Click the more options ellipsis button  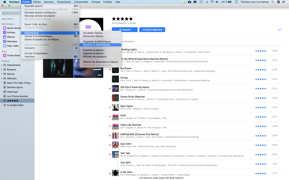pos(280,30)
